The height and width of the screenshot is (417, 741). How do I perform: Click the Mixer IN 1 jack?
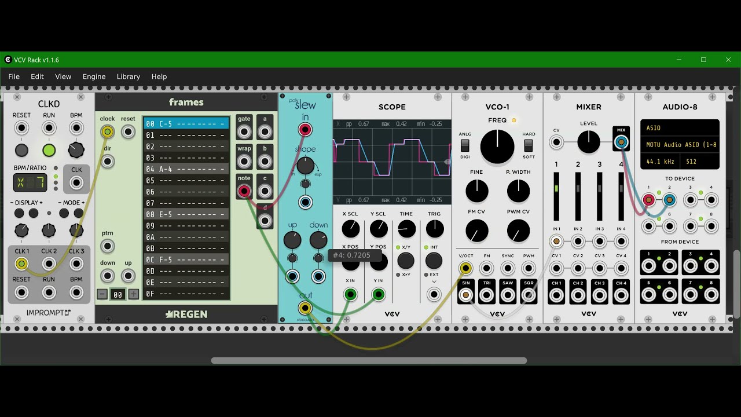pyautogui.click(x=556, y=242)
